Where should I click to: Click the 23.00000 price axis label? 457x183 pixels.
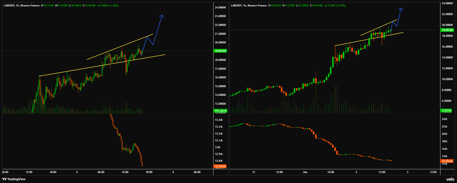click(221, 16)
